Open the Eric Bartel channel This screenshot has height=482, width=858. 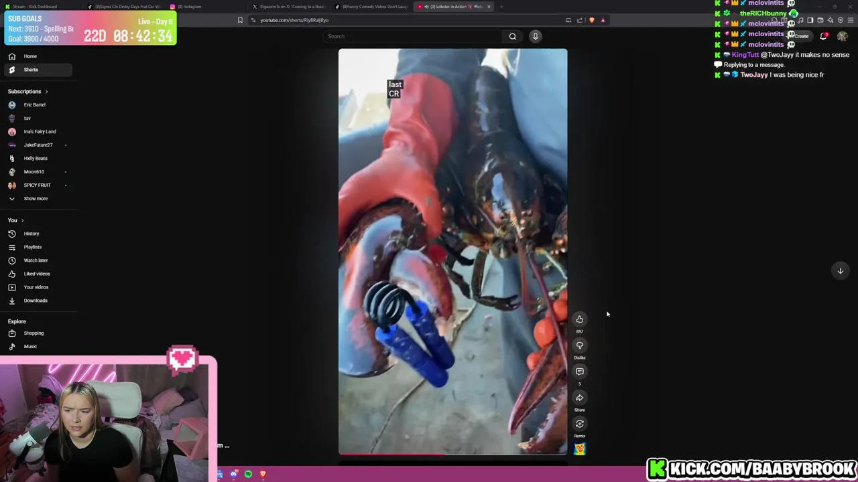38,105
